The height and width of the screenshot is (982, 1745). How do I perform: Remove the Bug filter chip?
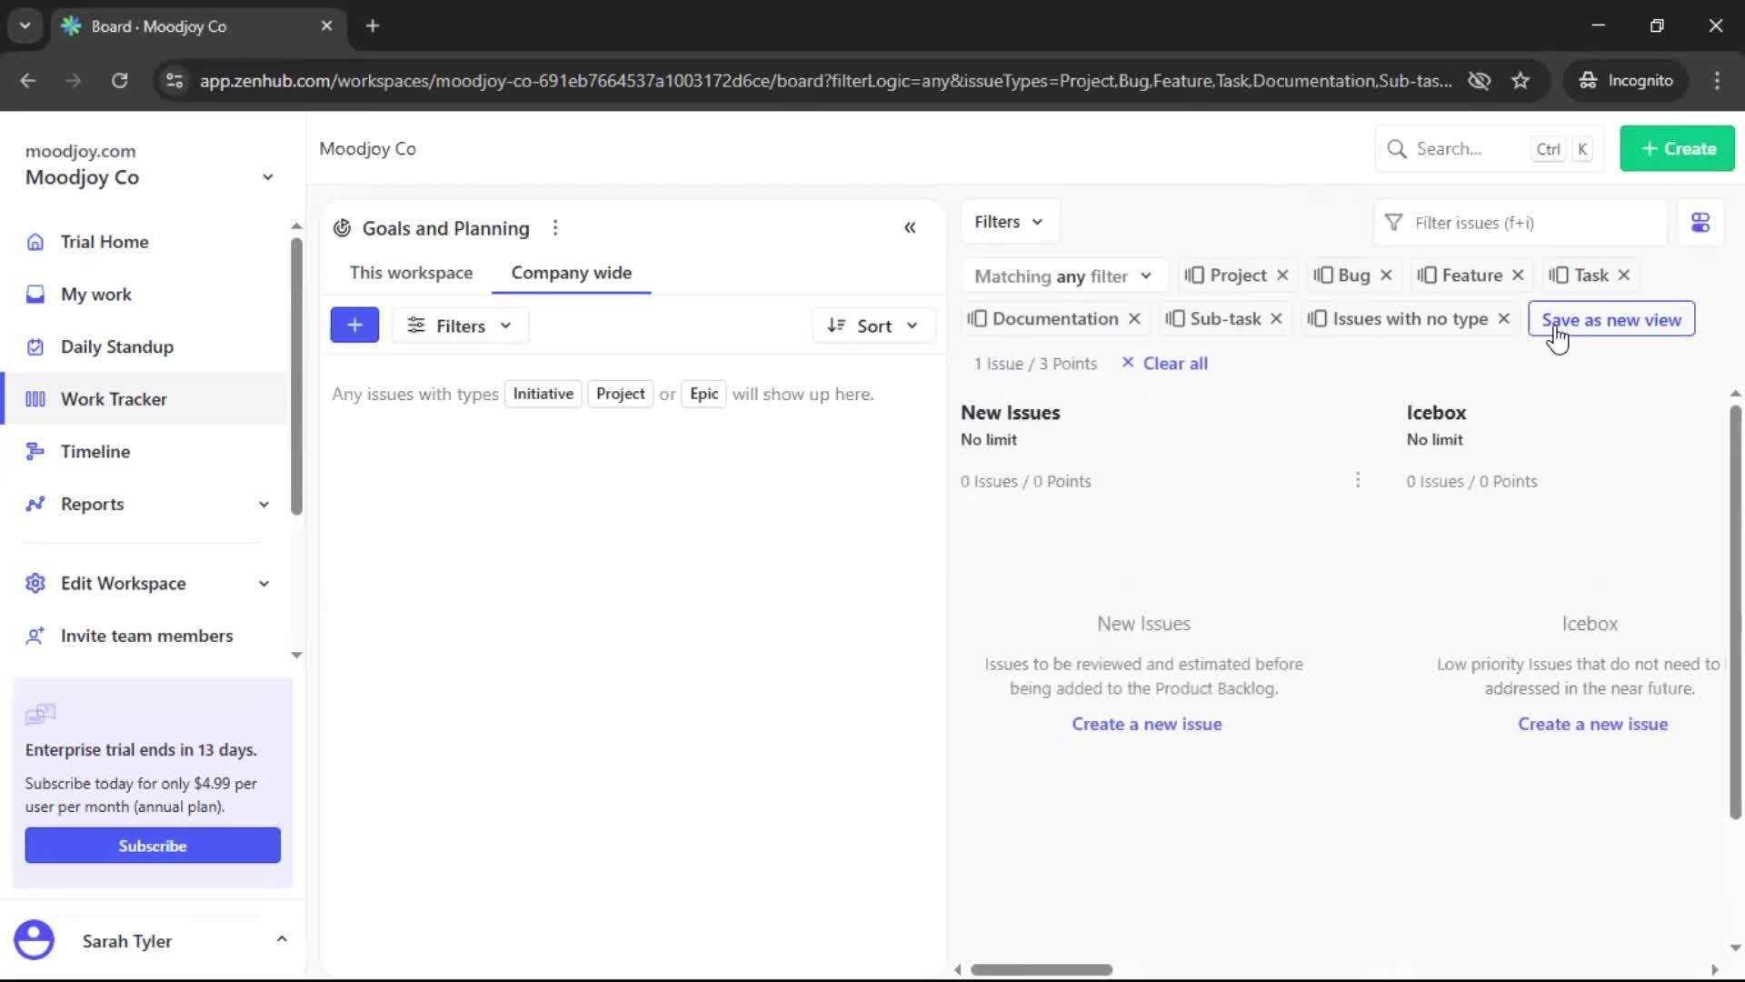(x=1387, y=275)
